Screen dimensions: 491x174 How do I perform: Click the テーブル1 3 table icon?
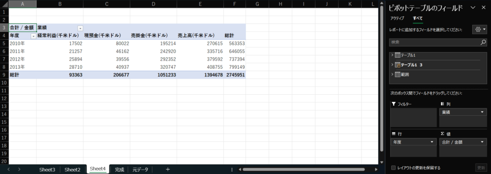(x=397, y=65)
